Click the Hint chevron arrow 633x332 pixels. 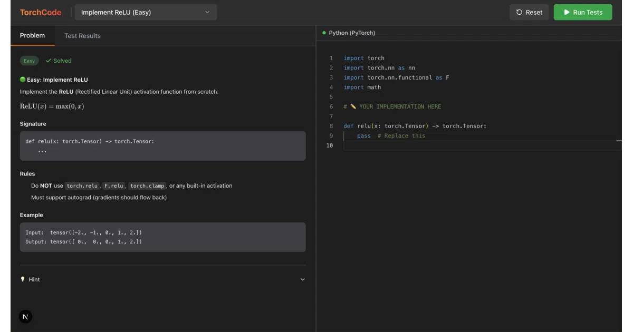pyautogui.click(x=302, y=279)
